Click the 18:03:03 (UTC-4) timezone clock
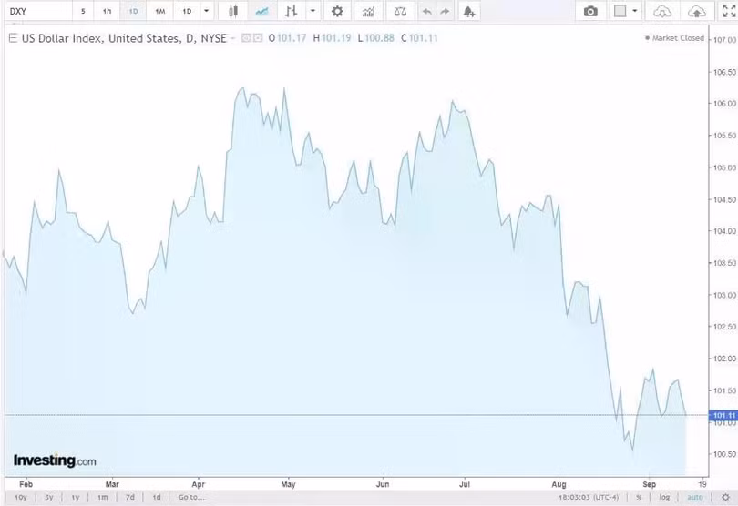738x506 pixels. (x=589, y=497)
